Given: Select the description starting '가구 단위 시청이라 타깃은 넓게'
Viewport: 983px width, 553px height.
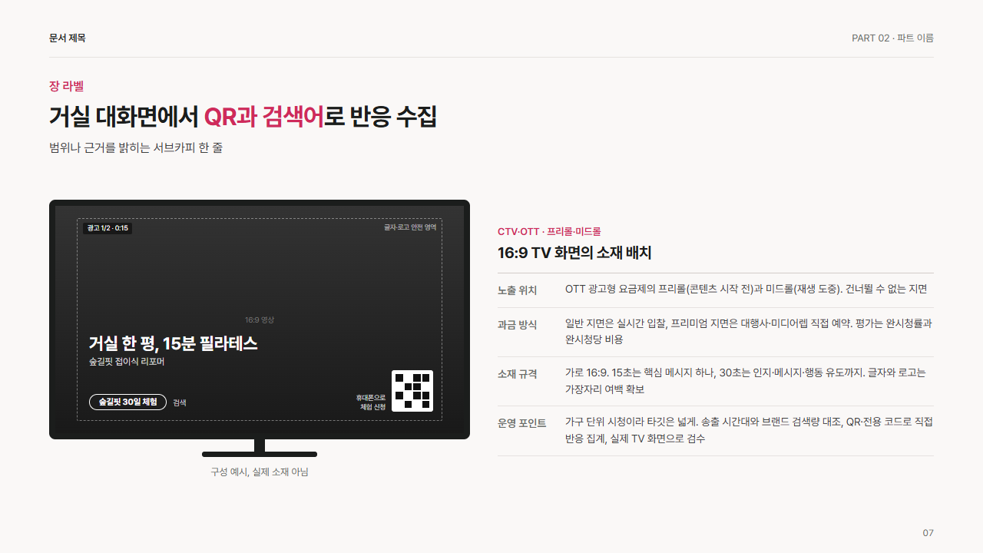Looking at the screenshot, I should [750, 430].
